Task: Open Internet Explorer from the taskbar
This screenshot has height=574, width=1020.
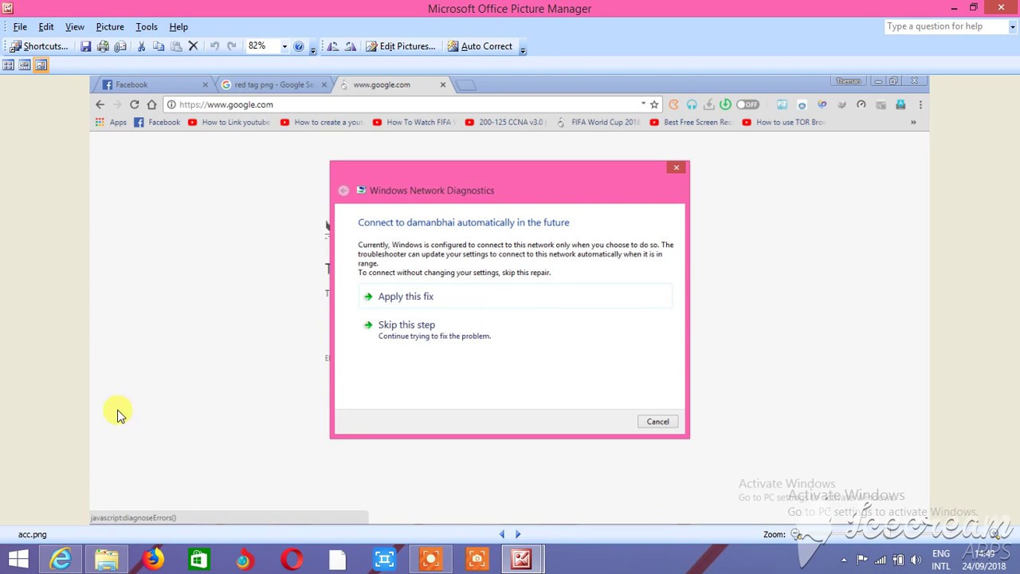Action: 61,559
